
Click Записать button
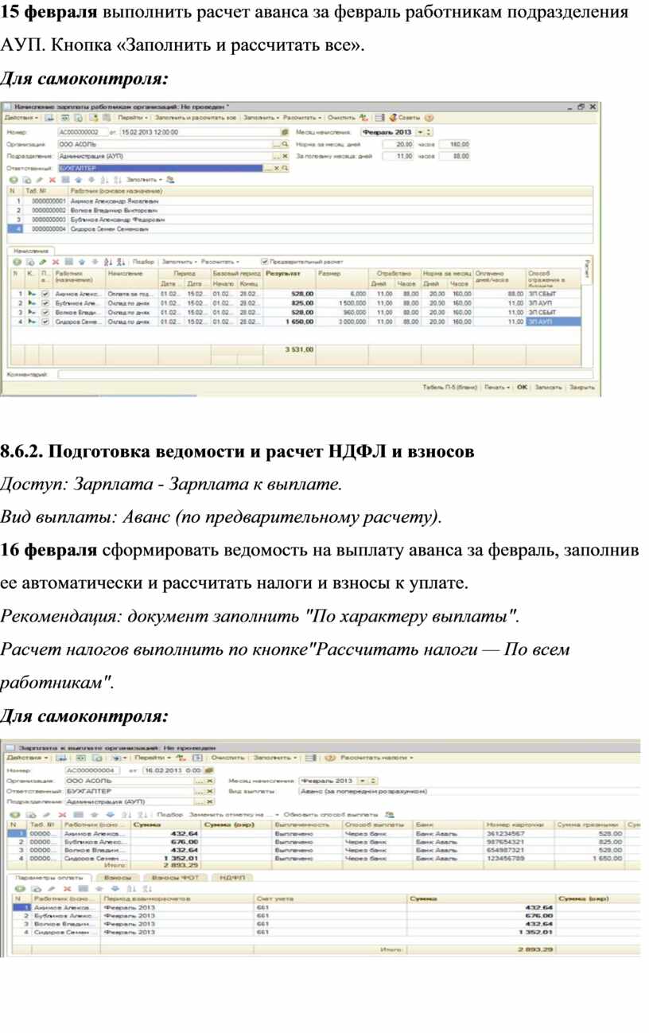[x=548, y=388]
